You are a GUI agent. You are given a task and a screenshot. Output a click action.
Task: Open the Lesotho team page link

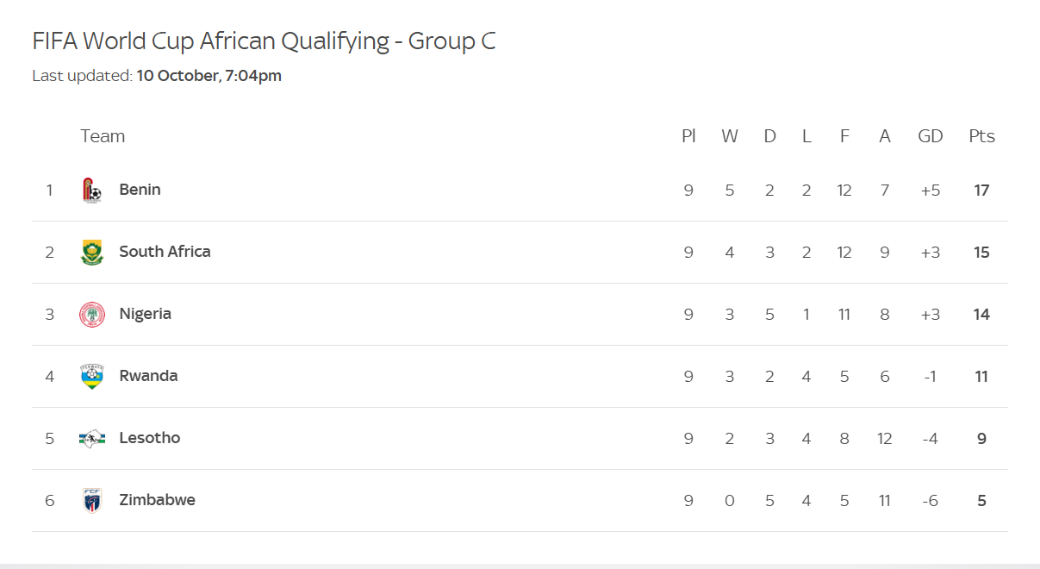150,438
